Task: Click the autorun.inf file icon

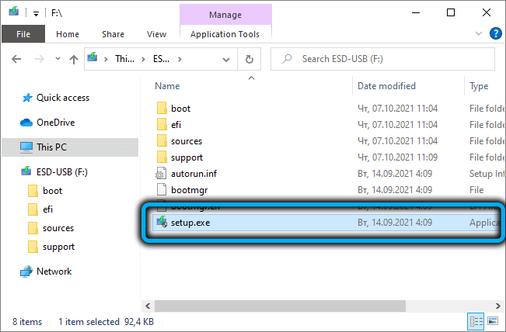Action: [162, 173]
